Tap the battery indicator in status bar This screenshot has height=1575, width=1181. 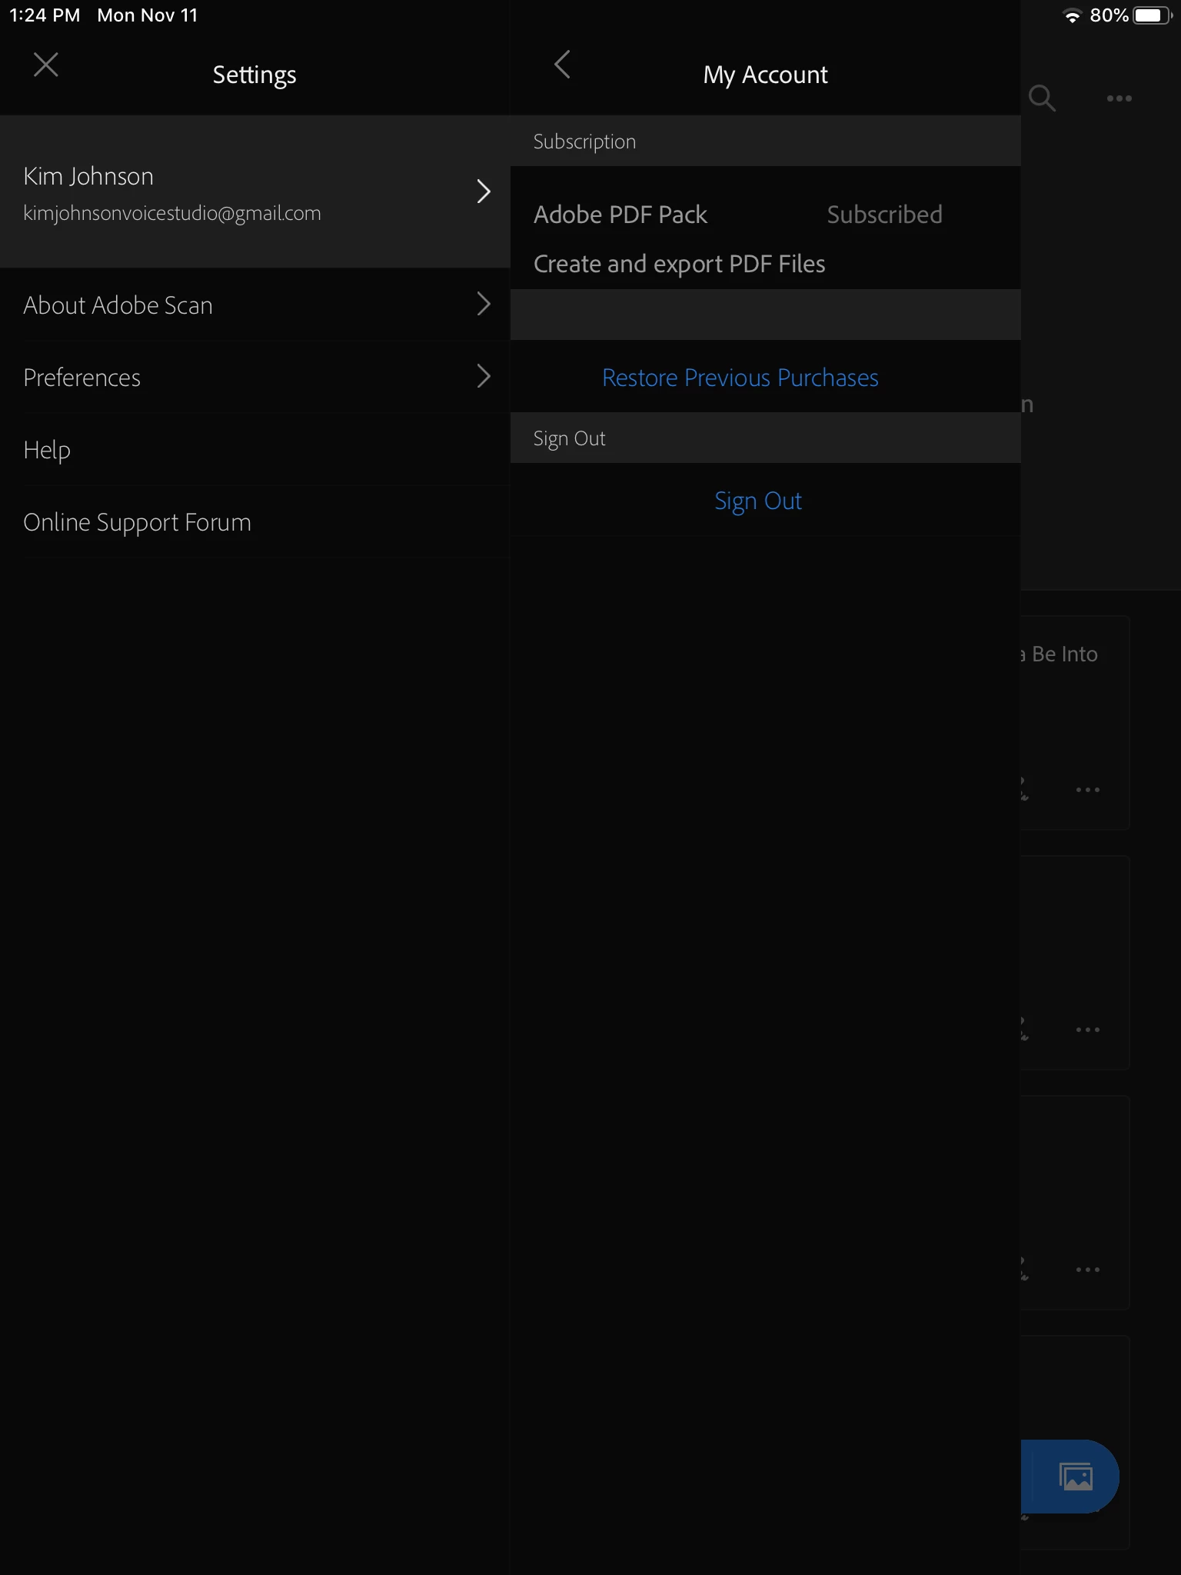click(x=1152, y=15)
